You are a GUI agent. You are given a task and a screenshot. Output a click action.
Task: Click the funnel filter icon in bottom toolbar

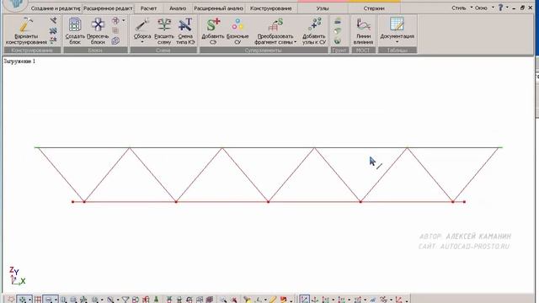125,300
